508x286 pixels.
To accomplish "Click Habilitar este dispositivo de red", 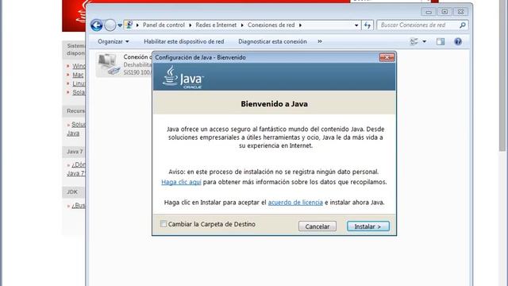I will click(x=183, y=41).
